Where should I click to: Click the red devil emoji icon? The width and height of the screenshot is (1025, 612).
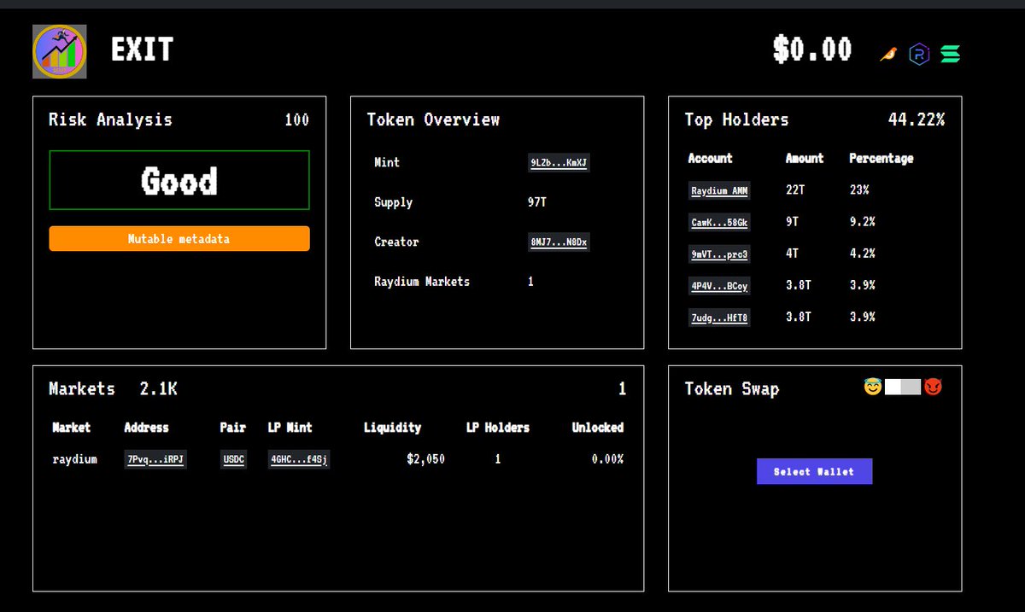point(933,388)
